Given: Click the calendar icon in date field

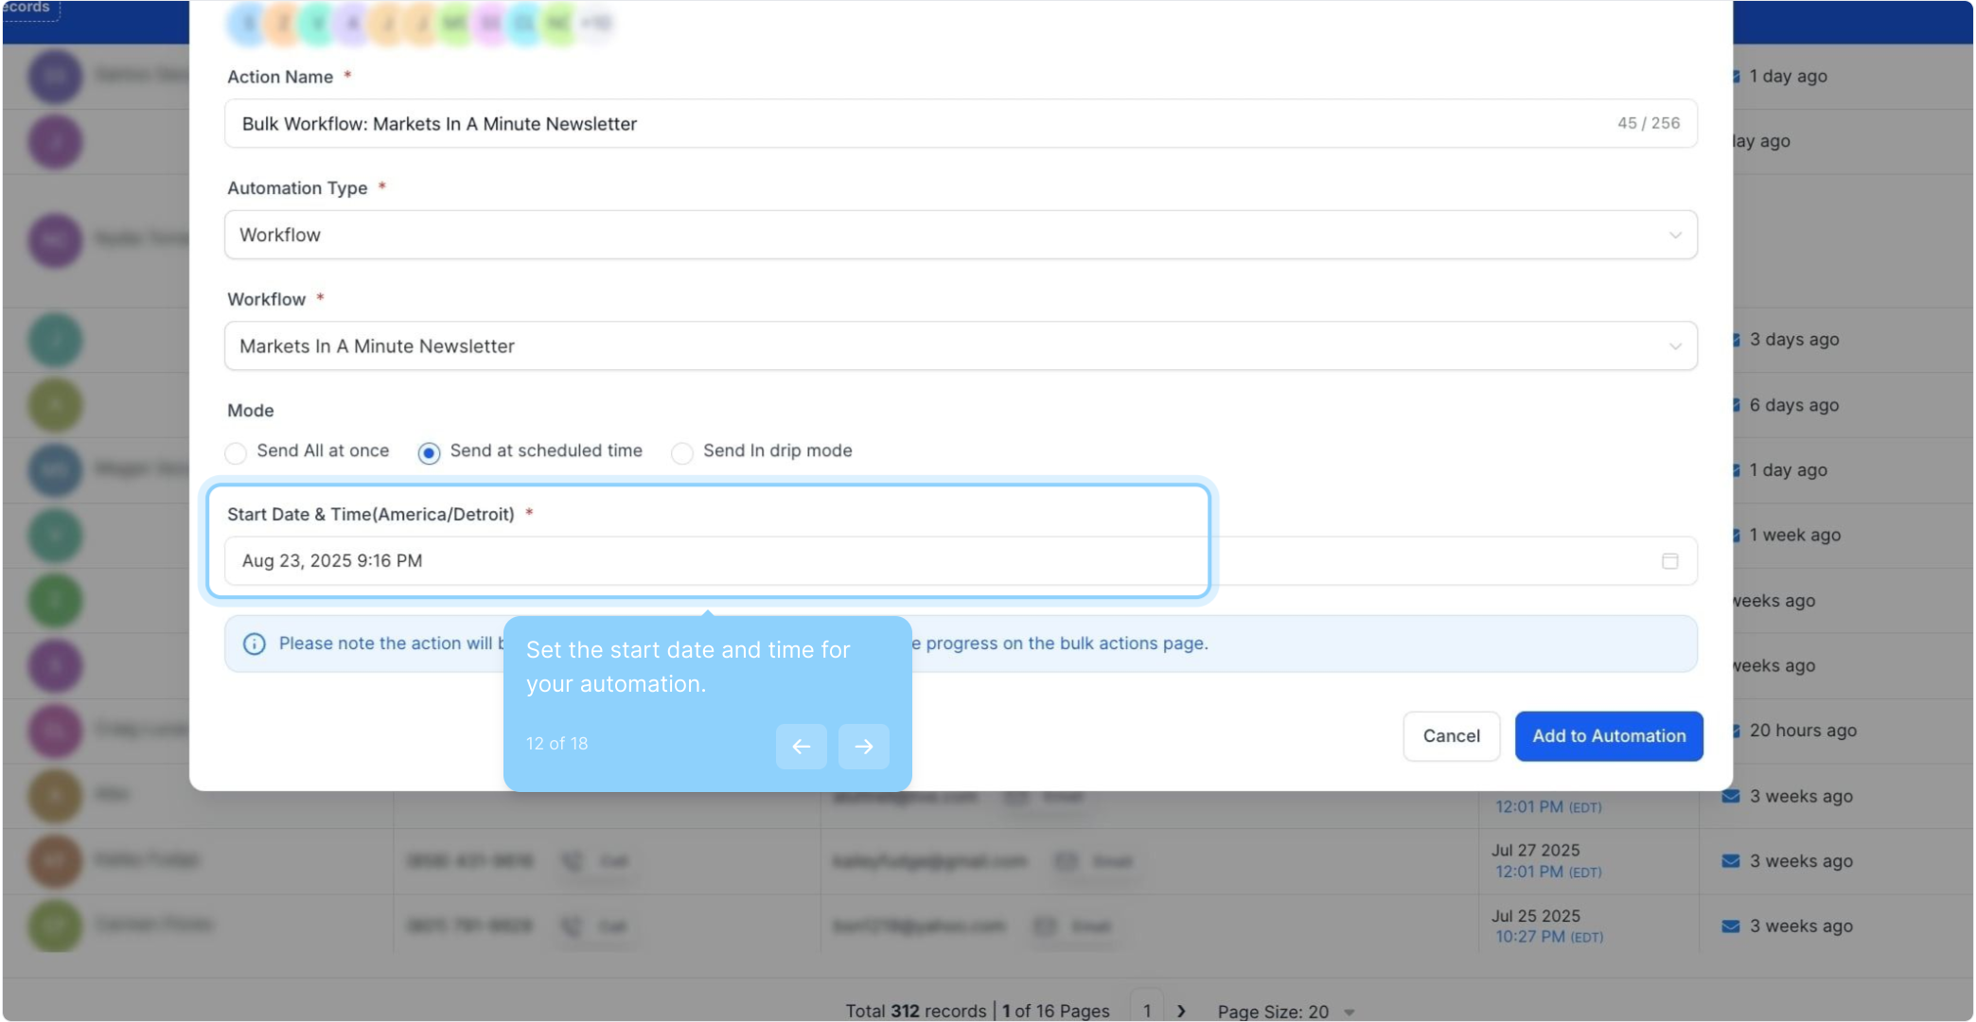Looking at the screenshot, I should pyautogui.click(x=1669, y=561).
